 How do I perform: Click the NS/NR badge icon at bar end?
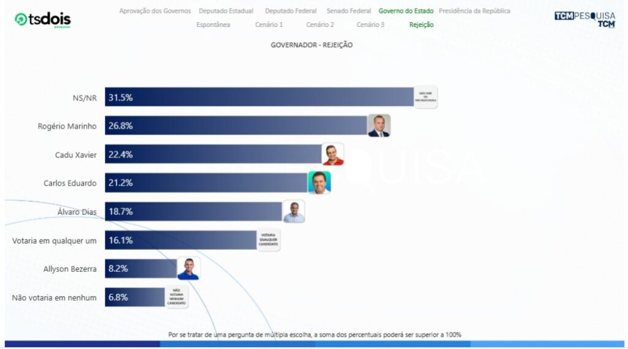(x=426, y=97)
